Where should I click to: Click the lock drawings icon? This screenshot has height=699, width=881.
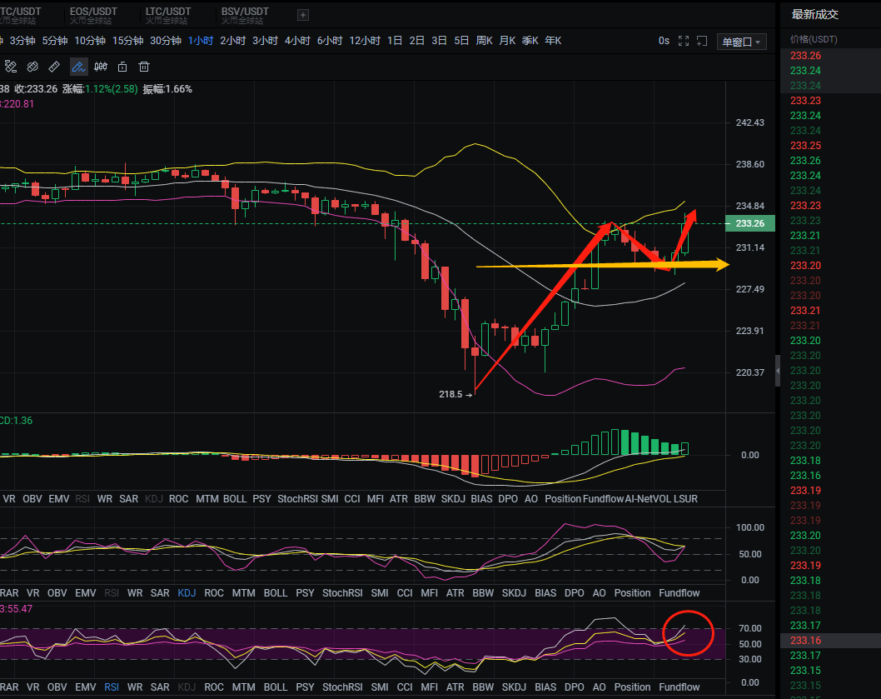pyautogui.click(x=122, y=67)
